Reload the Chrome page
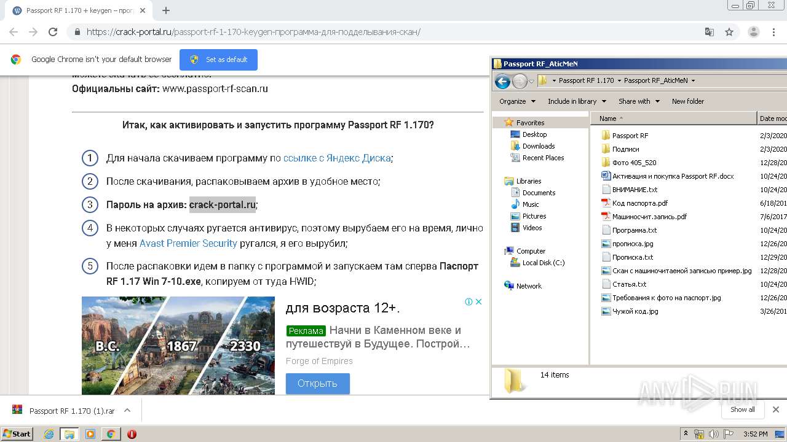This screenshot has width=787, height=442. [x=53, y=32]
